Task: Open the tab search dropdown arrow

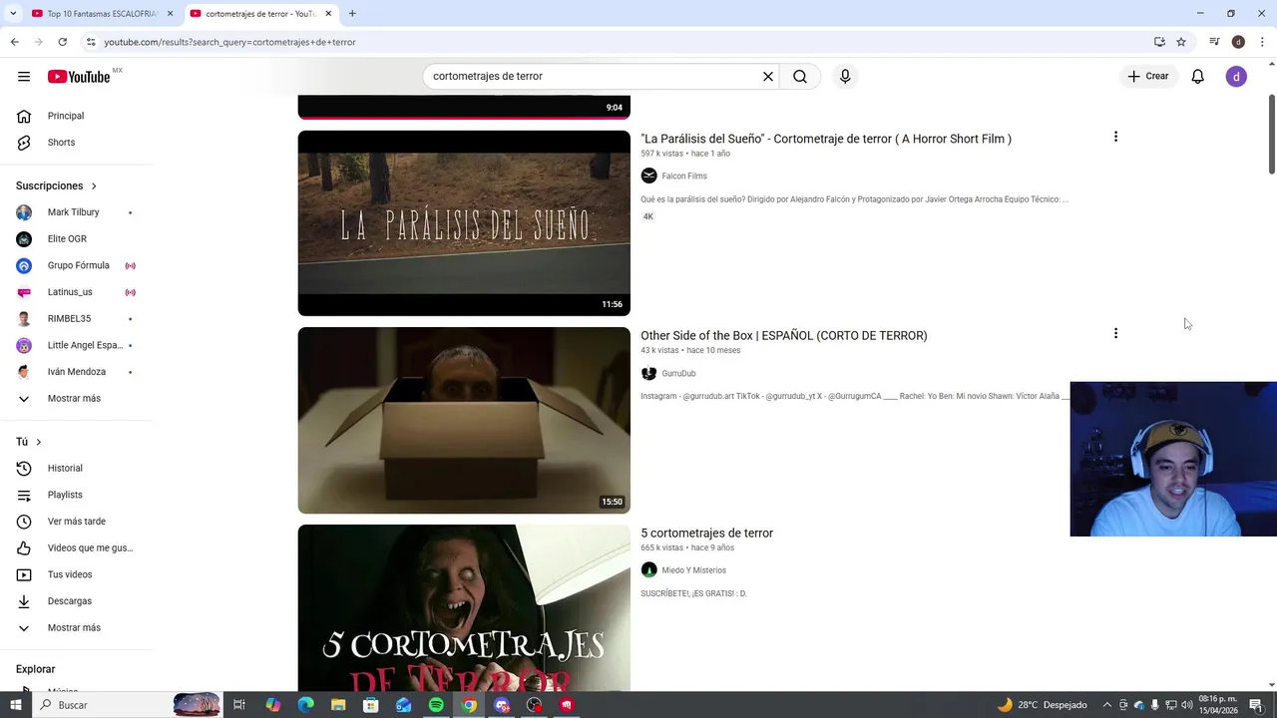Action: 13,14
